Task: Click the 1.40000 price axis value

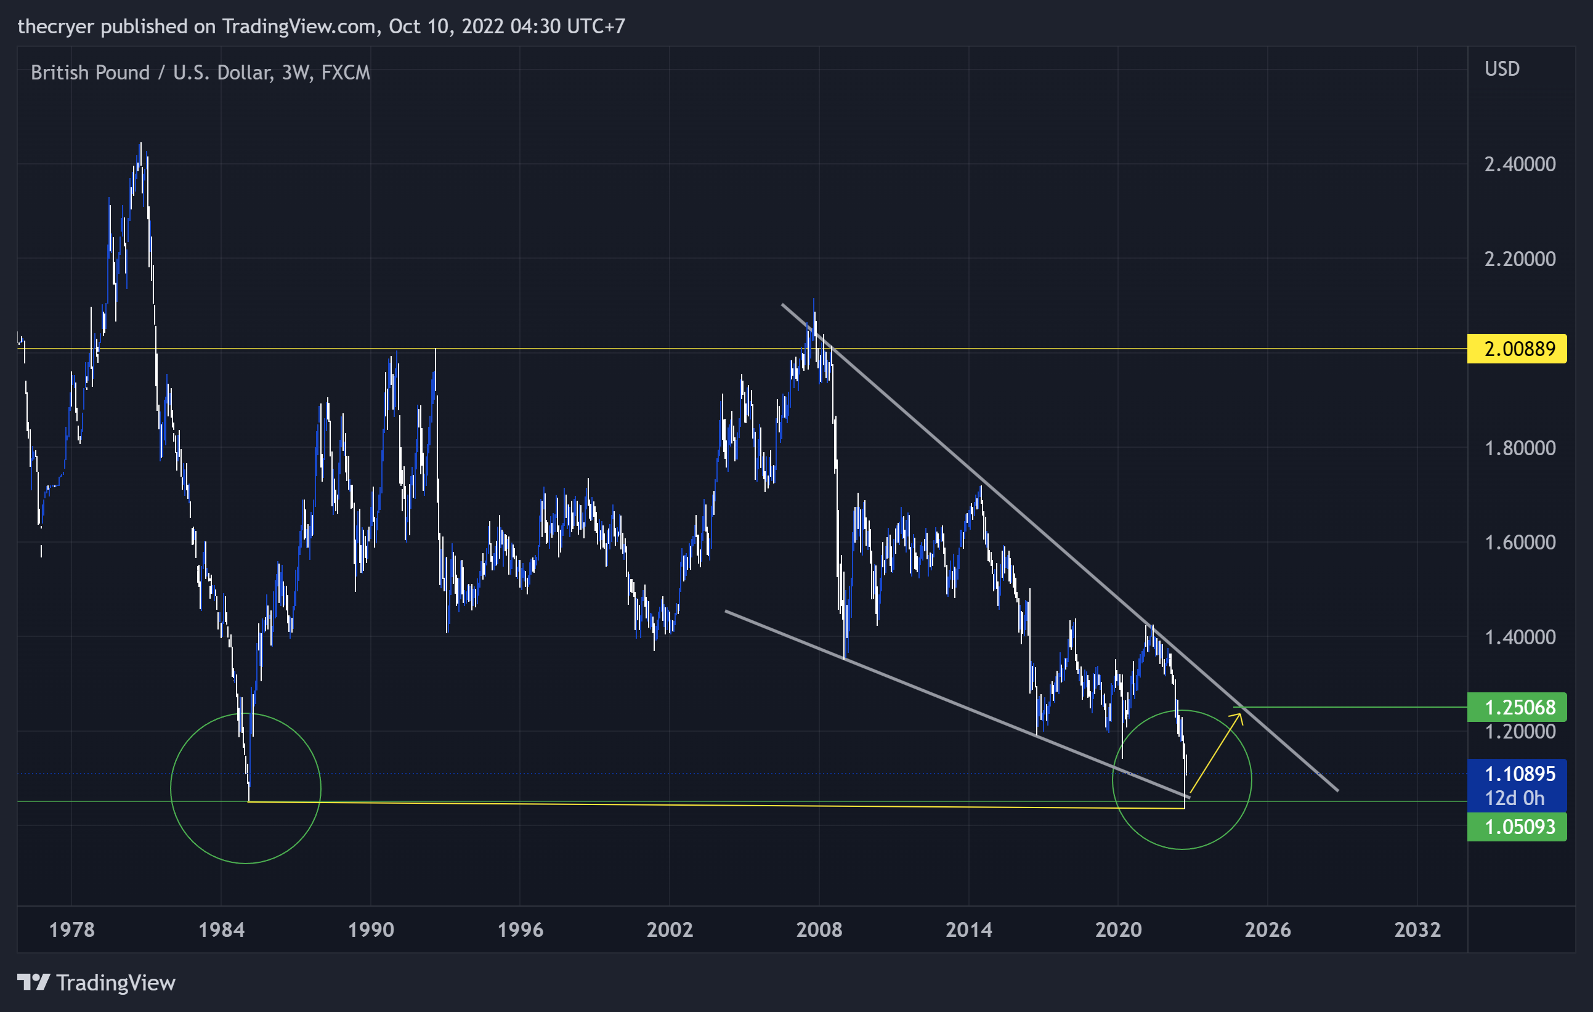Action: 1520,637
